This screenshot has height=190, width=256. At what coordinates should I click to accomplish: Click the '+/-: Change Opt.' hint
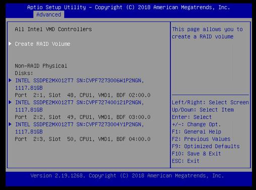click(x=197, y=124)
